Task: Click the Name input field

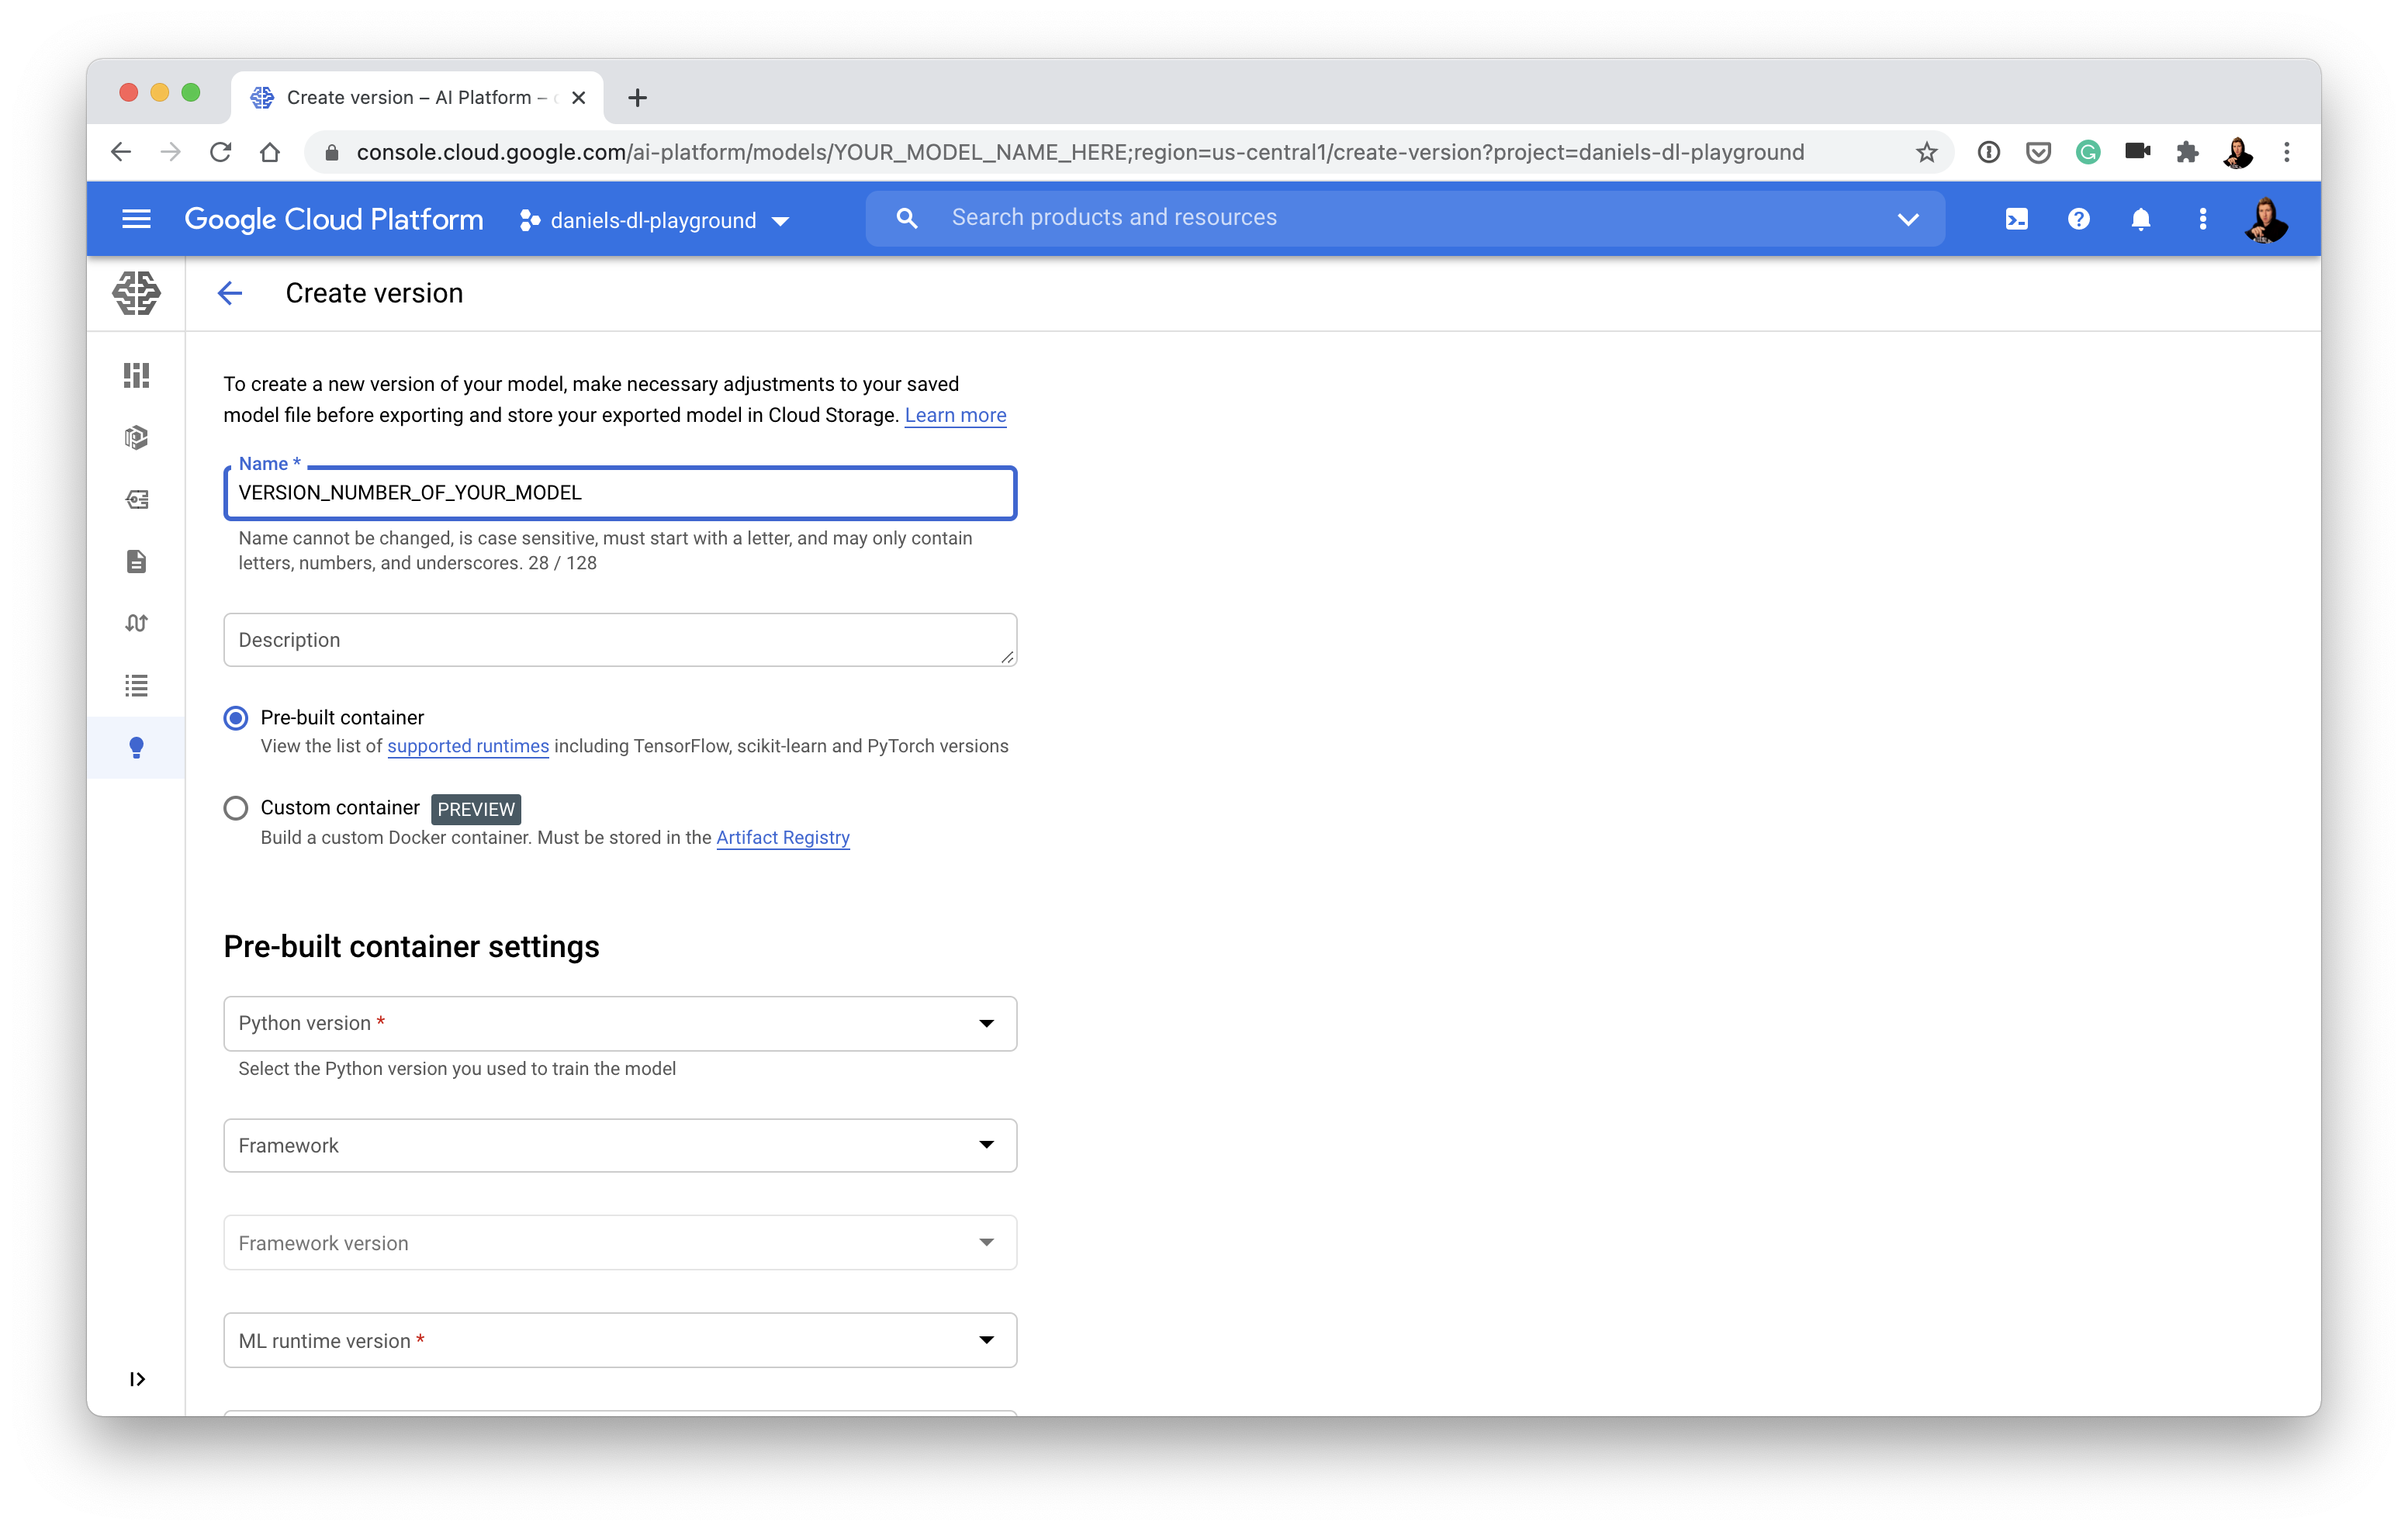Action: [x=620, y=492]
